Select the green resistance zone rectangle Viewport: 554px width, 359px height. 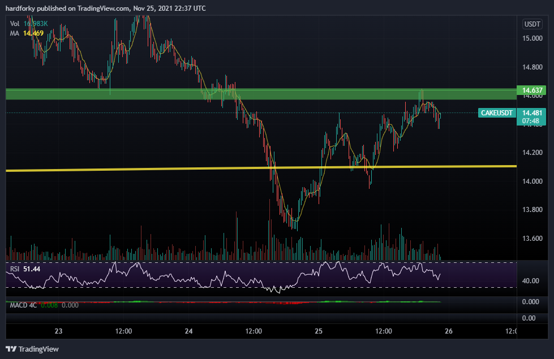click(x=261, y=94)
